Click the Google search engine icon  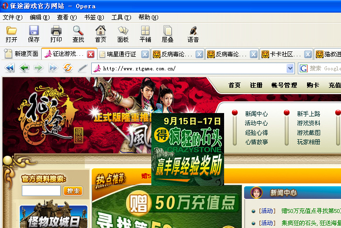point(304,68)
